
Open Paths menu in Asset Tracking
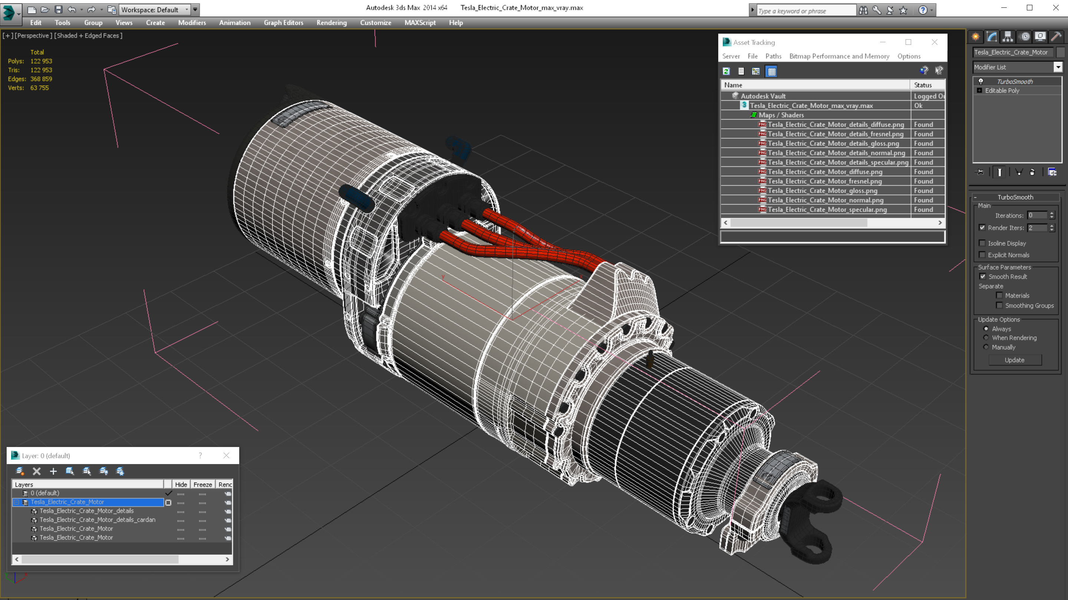(773, 56)
